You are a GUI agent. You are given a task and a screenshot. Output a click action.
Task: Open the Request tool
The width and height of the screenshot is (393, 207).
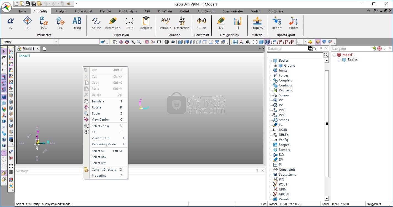pos(146,23)
